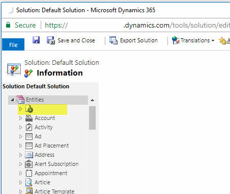Click the Save floppy disk icon
Screen dimensions: 230x194
(x=36, y=40)
